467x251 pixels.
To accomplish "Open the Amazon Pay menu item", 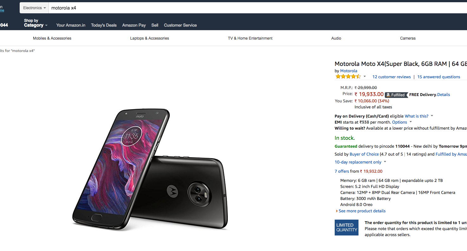I will pyautogui.click(x=134, y=25).
